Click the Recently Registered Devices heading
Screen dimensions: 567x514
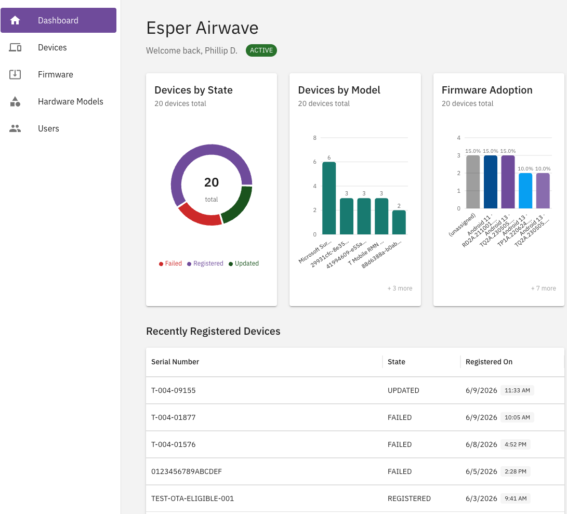[x=213, y=332]
